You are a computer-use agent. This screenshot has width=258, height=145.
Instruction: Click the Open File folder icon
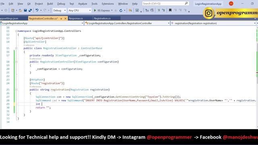pyautogui.click(x=20, y=10)
